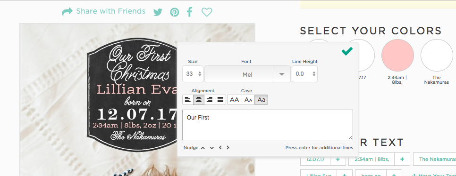Select the white swatch above The Nakamuras

(437, 55)
